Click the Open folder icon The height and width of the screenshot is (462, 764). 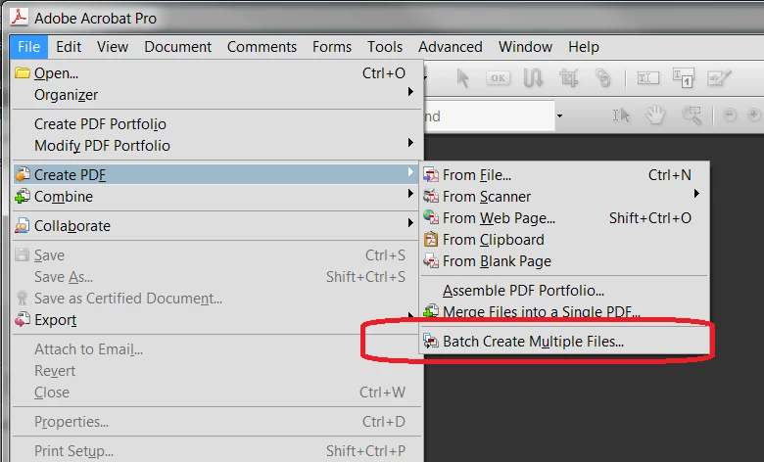tap(23, 73)
